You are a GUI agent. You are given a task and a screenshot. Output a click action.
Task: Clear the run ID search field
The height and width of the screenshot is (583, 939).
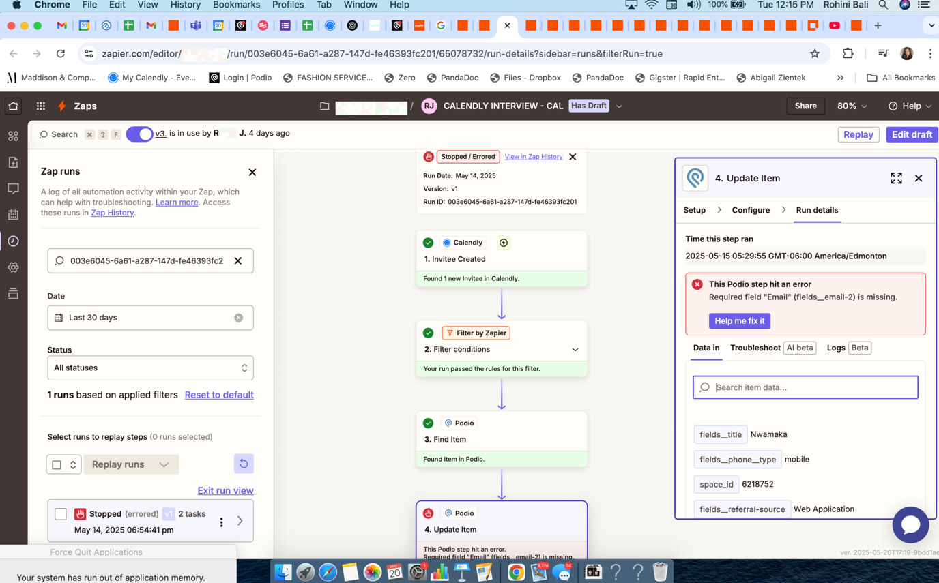click(x=237, y=260)
